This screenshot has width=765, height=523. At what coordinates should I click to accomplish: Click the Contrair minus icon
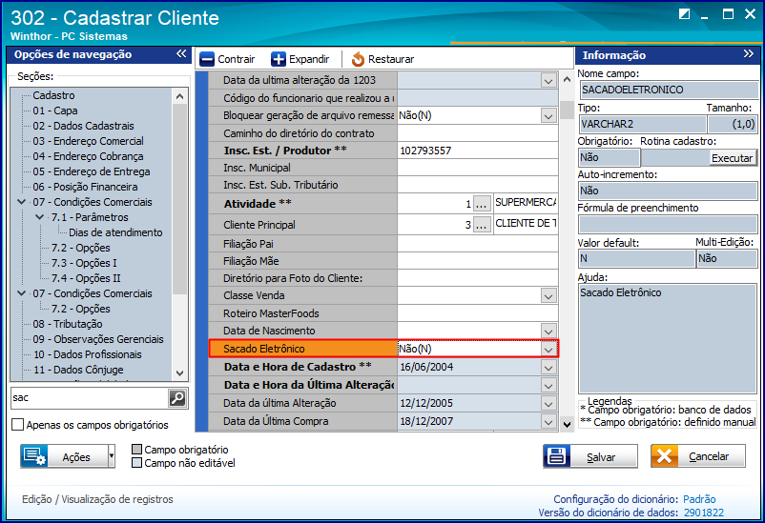[x=207, y=59]
